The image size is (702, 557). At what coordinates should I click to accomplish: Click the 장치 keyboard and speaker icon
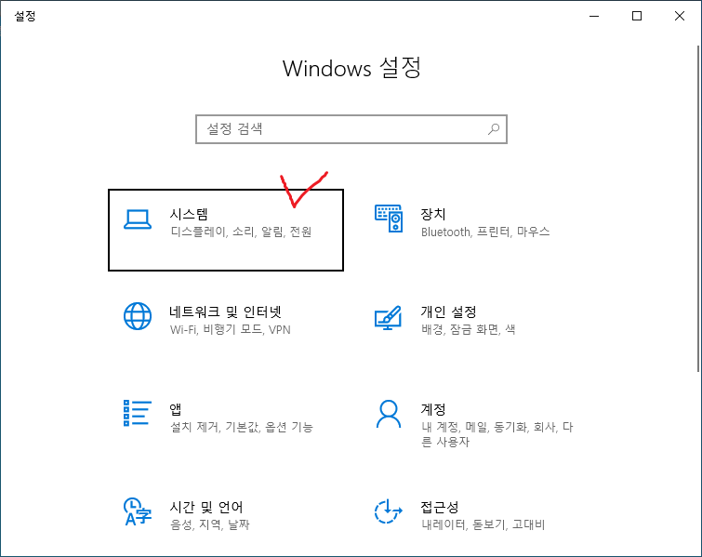(389, 219)
